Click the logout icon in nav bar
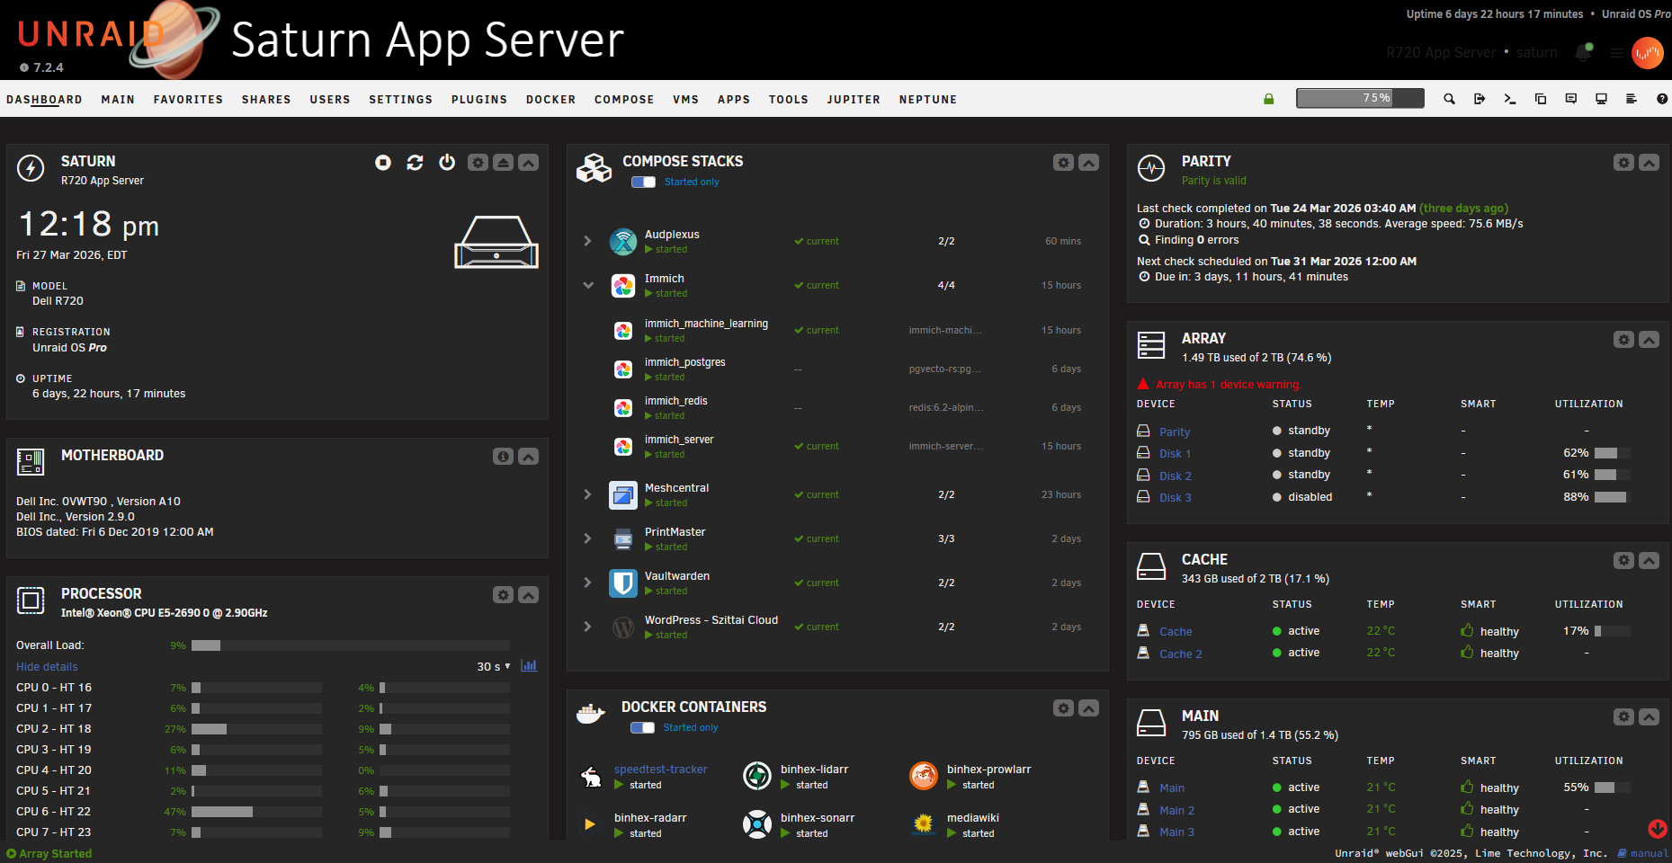Screen dimensions: 1672x863 [x=1480, y=99]
